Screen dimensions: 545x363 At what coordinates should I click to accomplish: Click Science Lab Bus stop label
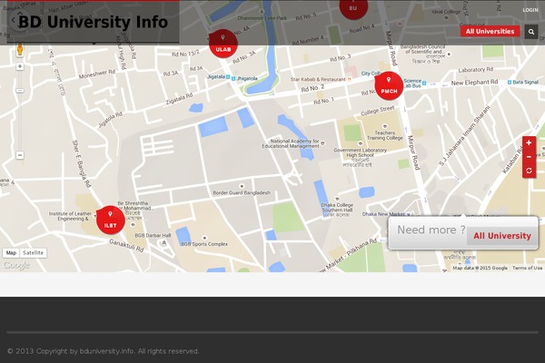[412, 83]
